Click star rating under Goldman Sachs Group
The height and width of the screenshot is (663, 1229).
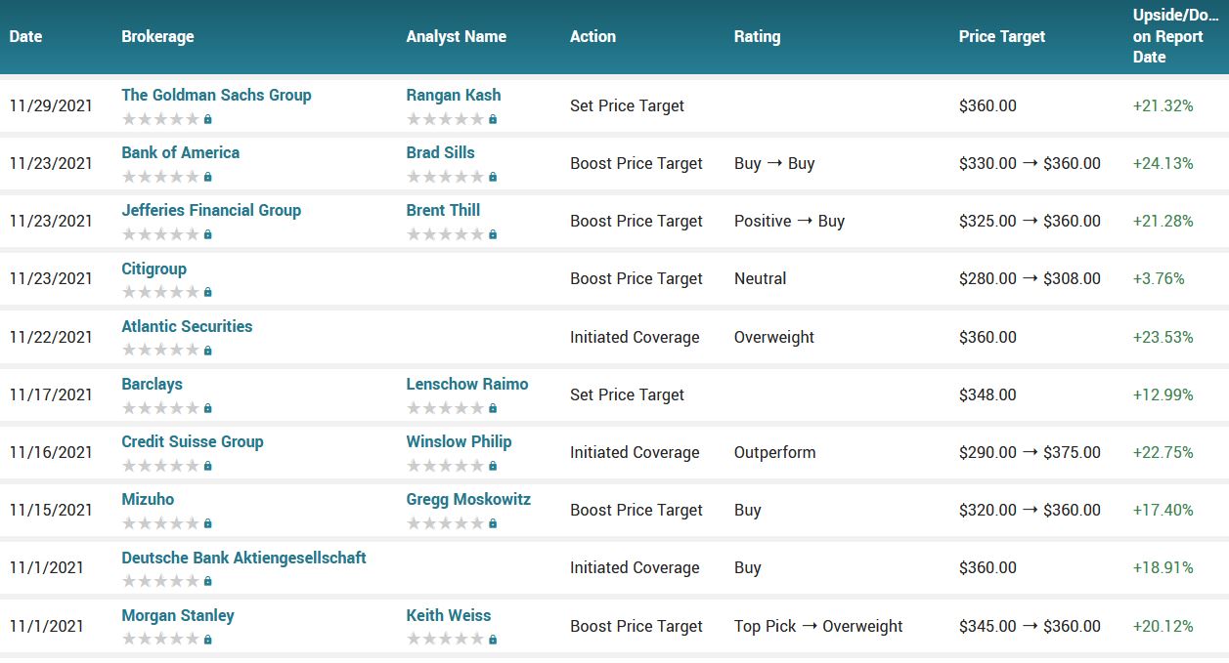click(160, 119)
